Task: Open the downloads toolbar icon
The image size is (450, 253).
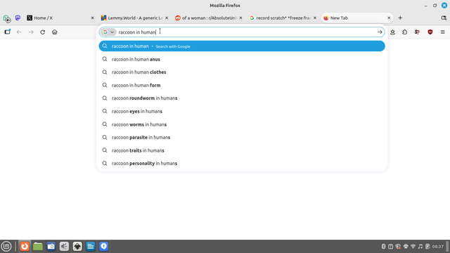Action: (x=392, y=32)
